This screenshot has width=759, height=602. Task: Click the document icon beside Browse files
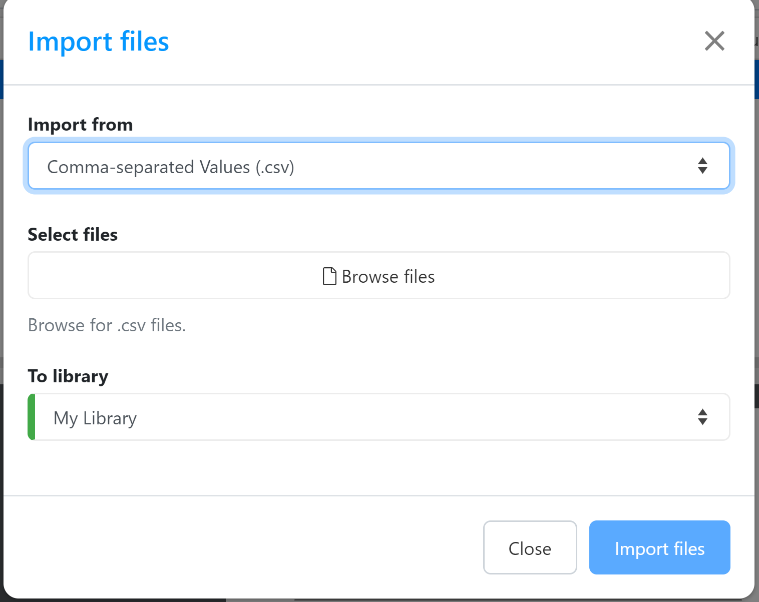(x=329, y=276)
